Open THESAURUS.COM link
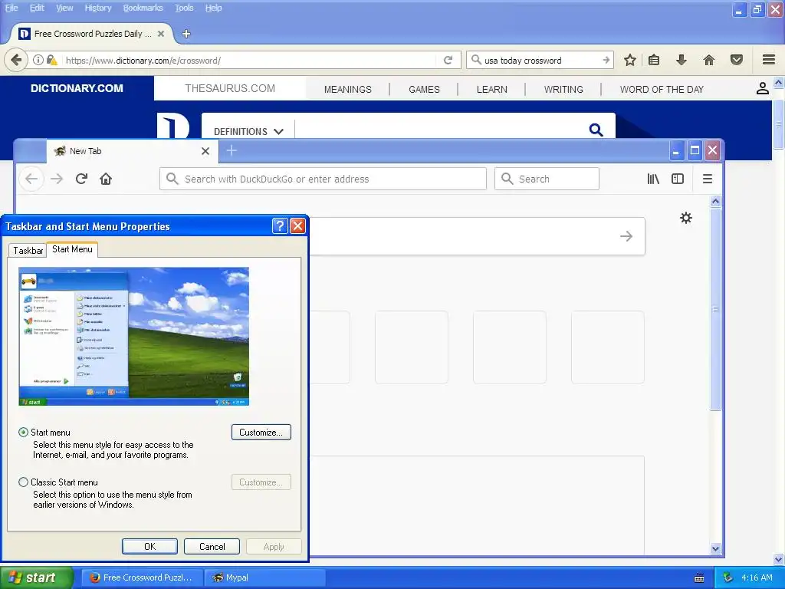This screenshot has width=785, height=589. point(230,89)
